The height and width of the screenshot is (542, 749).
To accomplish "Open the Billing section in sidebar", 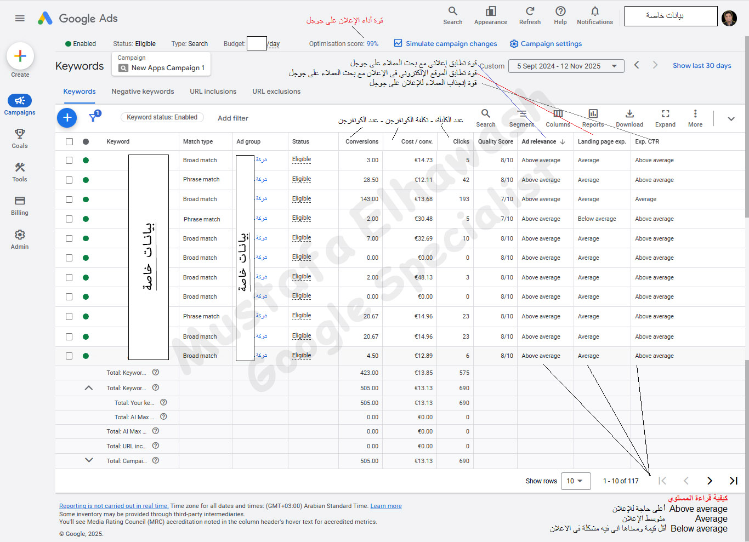I will click(20, 201).
